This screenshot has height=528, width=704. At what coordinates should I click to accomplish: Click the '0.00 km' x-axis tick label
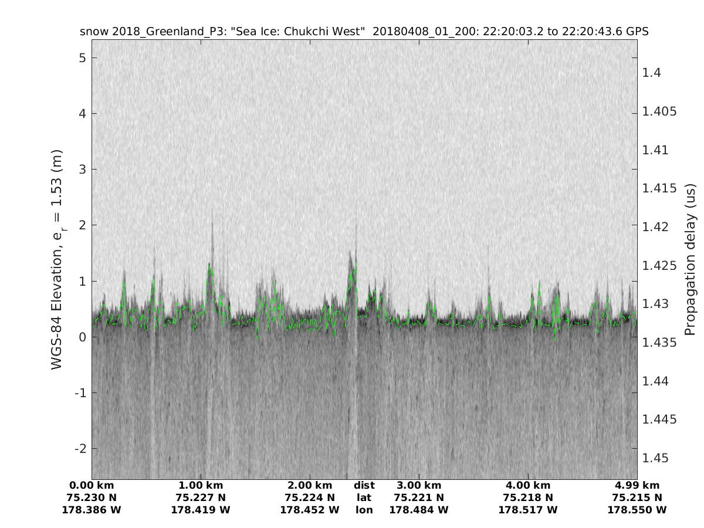(92, 485)
